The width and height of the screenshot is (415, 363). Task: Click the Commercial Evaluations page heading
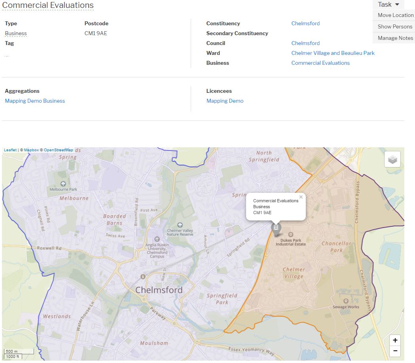(x=47, y=5)
